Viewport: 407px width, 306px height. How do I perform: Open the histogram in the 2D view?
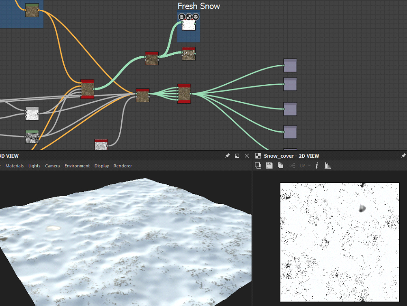pos(328,165)
